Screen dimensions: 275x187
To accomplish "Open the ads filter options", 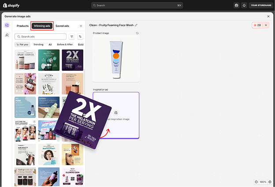I will 72,37.
